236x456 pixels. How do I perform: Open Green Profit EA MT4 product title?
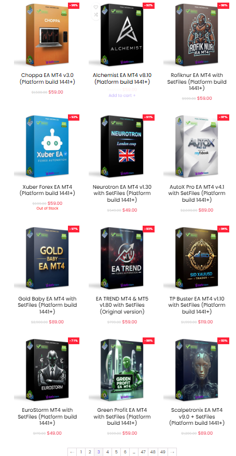[122, 416]
